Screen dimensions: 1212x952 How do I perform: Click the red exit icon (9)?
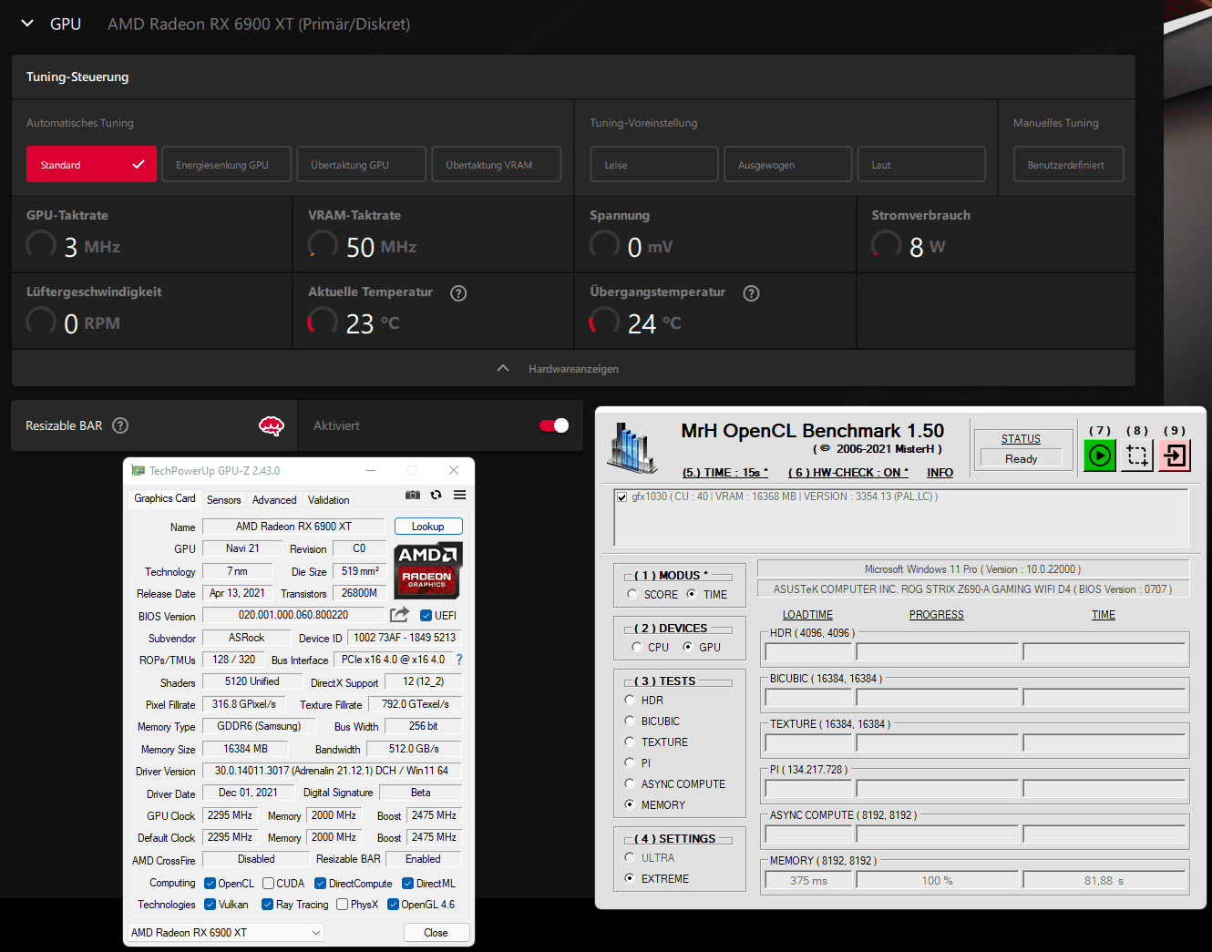tap(1175, 455)
